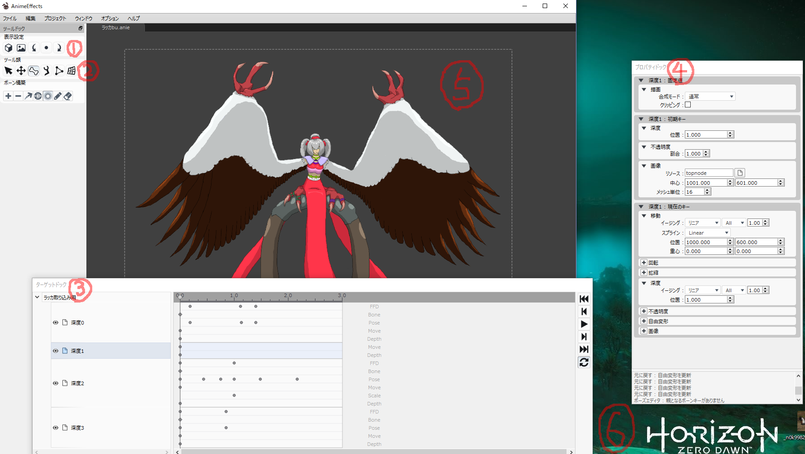Rotate canvas view counter-clockwise
The height and width of the screenshot is (454, 805).
34,48
